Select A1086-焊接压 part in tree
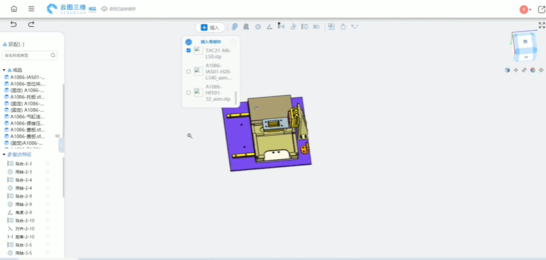The image size is (546, 260). click(28, 123)
